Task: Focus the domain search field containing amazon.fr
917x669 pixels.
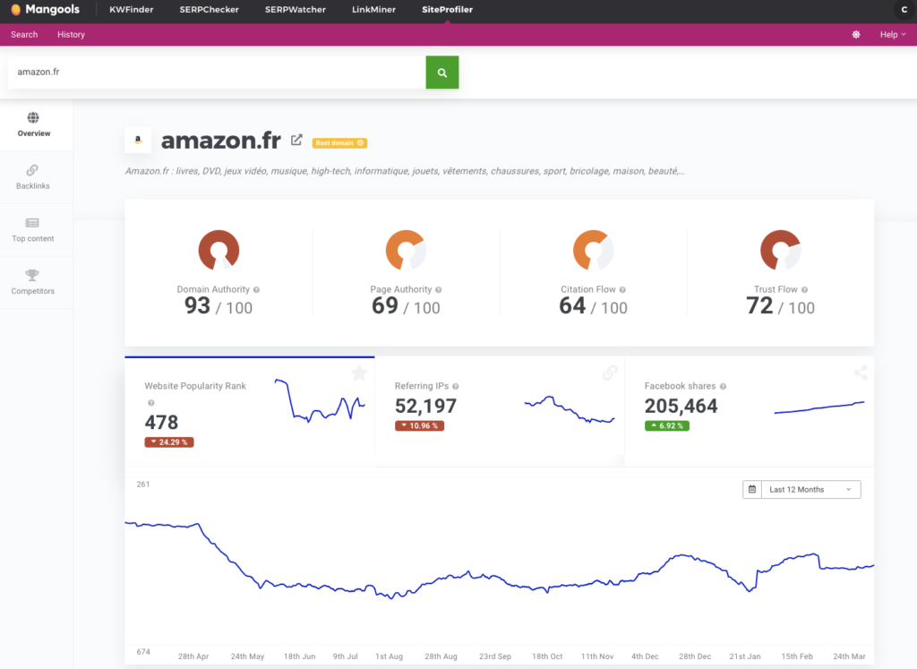Action: [x=217, y=72]
